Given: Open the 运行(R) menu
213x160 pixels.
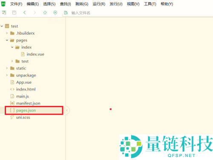Looking at the screenshot, I should pyautogui.click(x=99, y=4).
